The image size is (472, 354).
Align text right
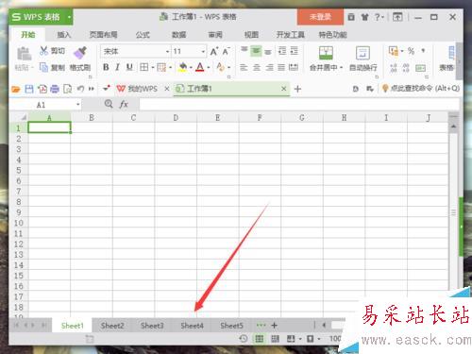[269, 67]
